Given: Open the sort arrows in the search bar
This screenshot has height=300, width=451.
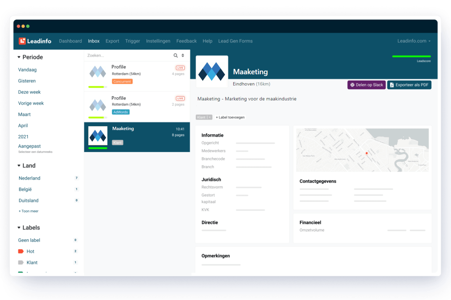Looking at the screenshot, I should (x=183, y=55).
